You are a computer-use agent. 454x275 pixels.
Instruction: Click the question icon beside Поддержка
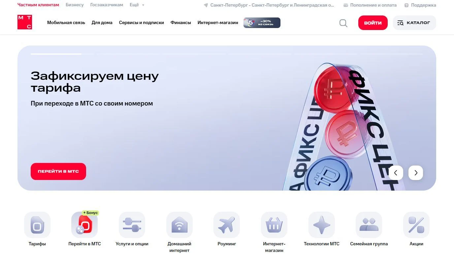point(406,5)
